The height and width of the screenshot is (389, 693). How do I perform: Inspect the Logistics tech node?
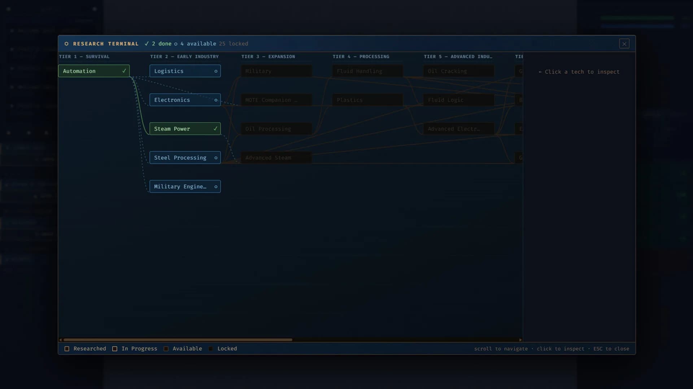pos(185,71)
